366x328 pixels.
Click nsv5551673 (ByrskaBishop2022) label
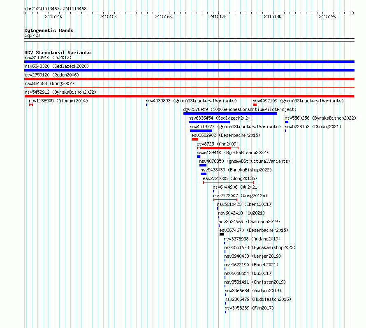[260, 247]
